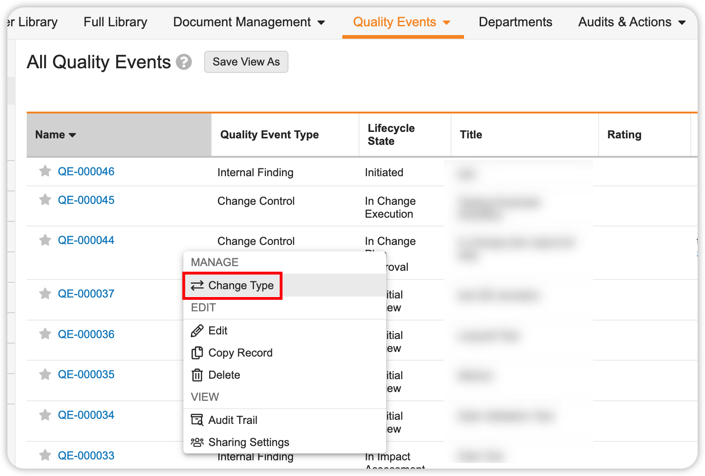Expand the Audits & Actions menu
The height and width of the screenshot is (476, 705).
pos(682,23)
